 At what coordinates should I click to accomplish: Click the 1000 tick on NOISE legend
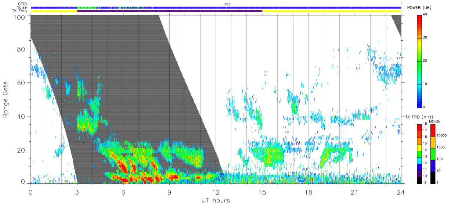[x=441, y=147]
